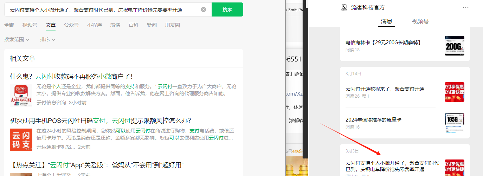Click the 云闪码支 orange thumbnail
The width and height of the screenshot is (483, 176).
tap(21, 139)
